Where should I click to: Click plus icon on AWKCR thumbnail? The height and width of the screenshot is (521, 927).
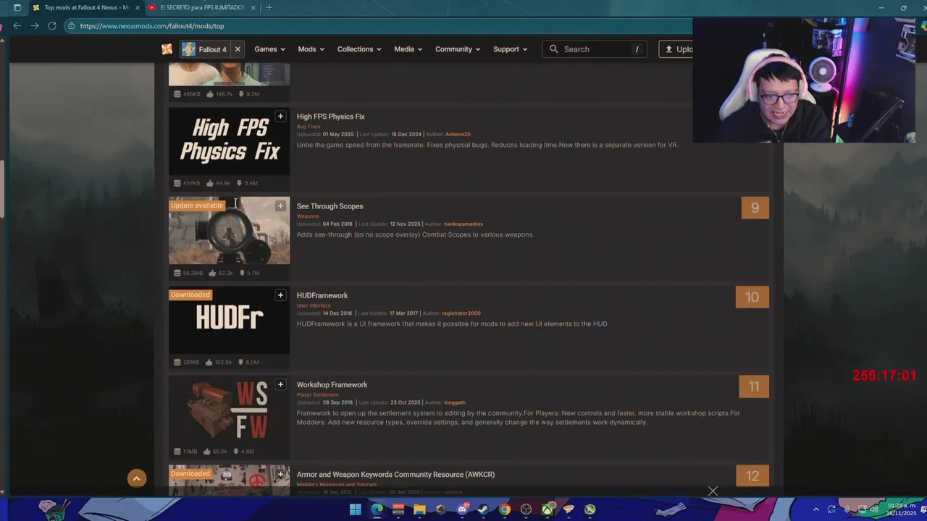point(280,475)
